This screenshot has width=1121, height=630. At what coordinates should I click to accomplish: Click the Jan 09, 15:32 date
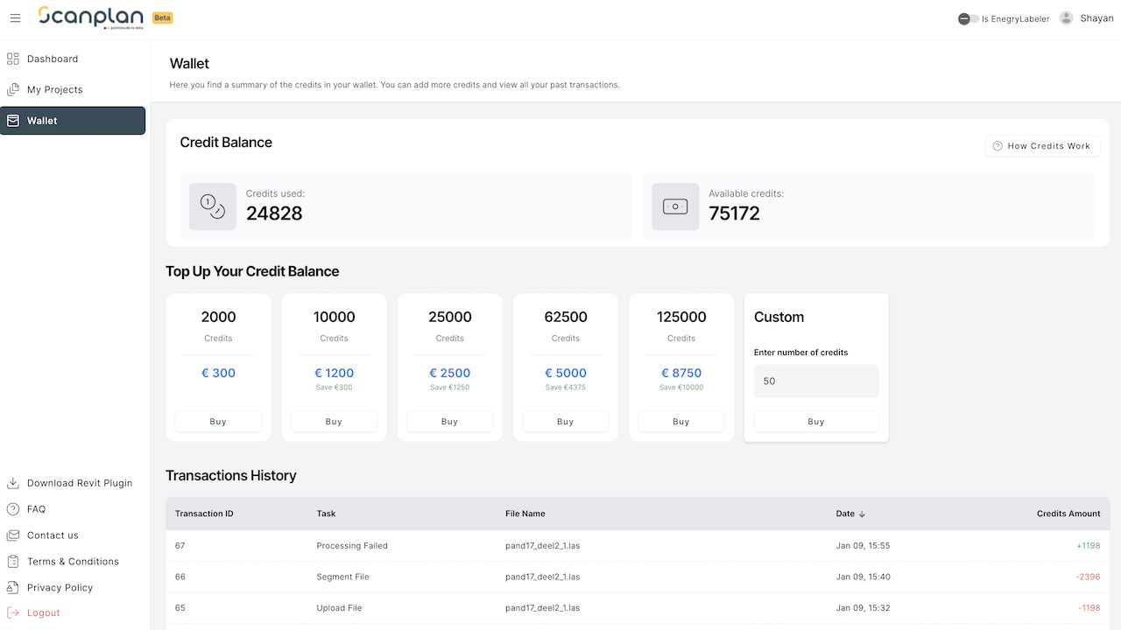(863, 608)
